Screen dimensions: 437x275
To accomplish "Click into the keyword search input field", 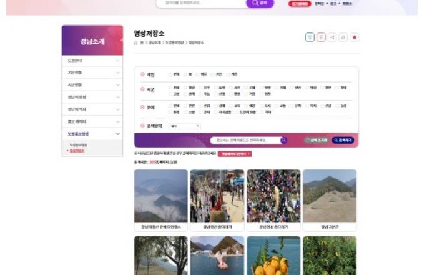I will (x=245, y=141).
